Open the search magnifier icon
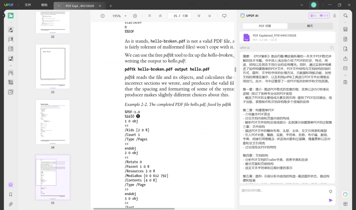This screenshot has width=356, height=210. pyautogui.click(x=345, y=16)
